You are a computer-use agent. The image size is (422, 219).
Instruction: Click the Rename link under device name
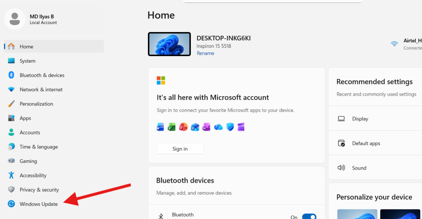tap(205, 53)
